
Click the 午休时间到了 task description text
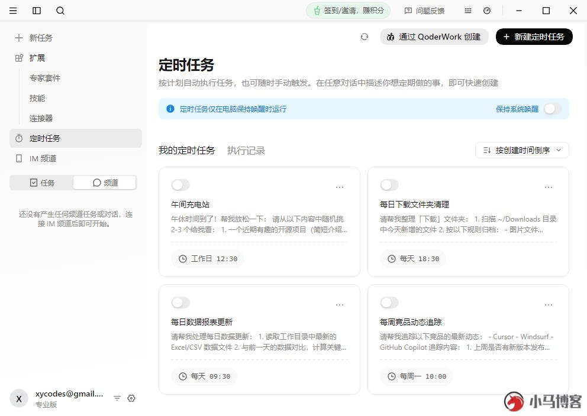[x=259, y=225]
